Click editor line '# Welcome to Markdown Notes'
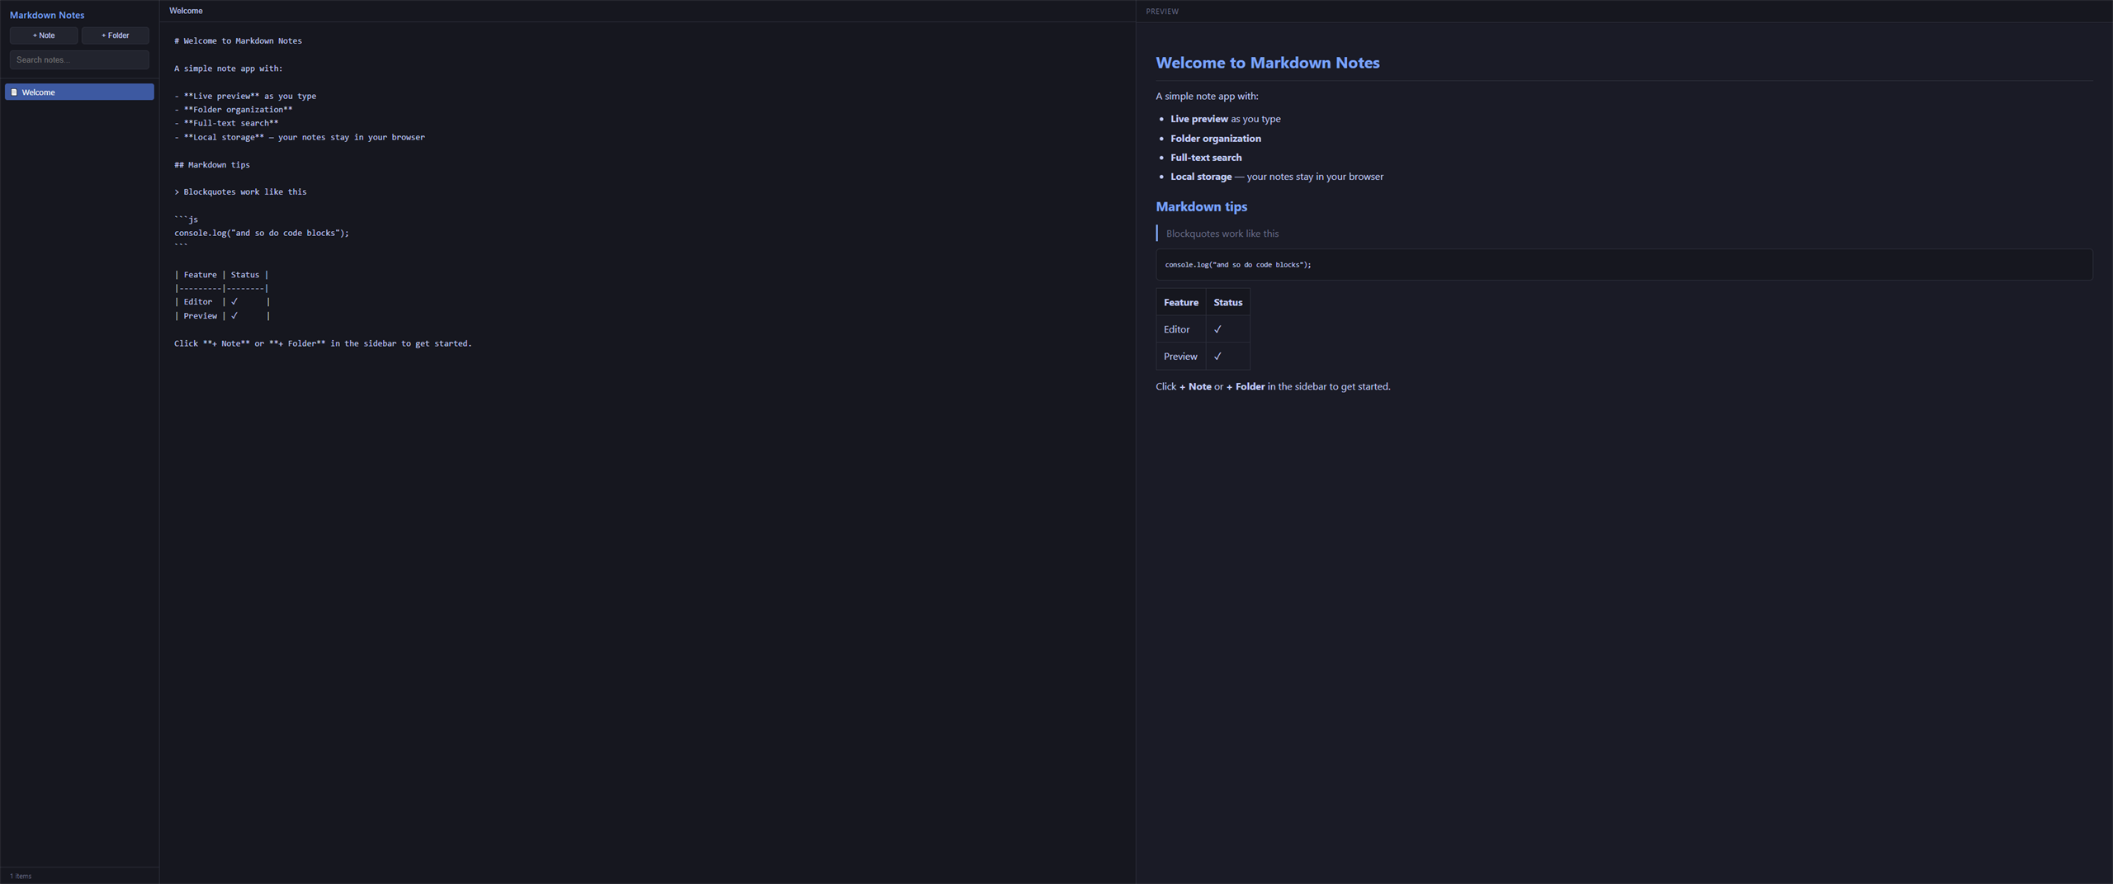The width and height of the screenshot is (2113, 884). 238,40
